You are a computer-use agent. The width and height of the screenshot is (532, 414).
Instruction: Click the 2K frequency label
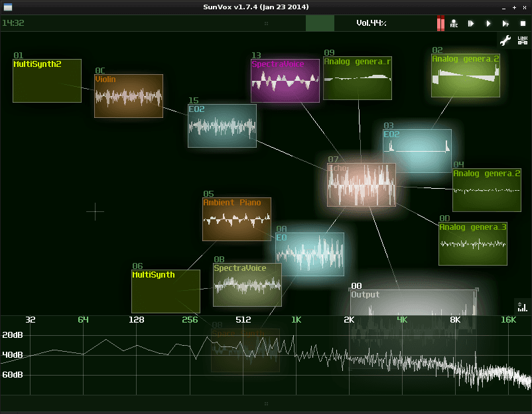point(349,319)
